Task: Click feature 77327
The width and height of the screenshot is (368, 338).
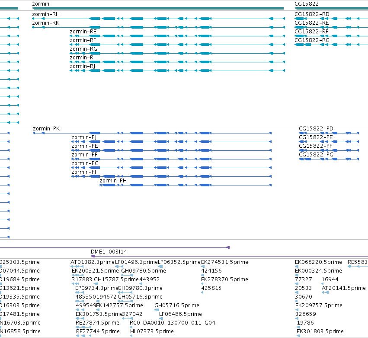Action: click(x=304, y=279)
